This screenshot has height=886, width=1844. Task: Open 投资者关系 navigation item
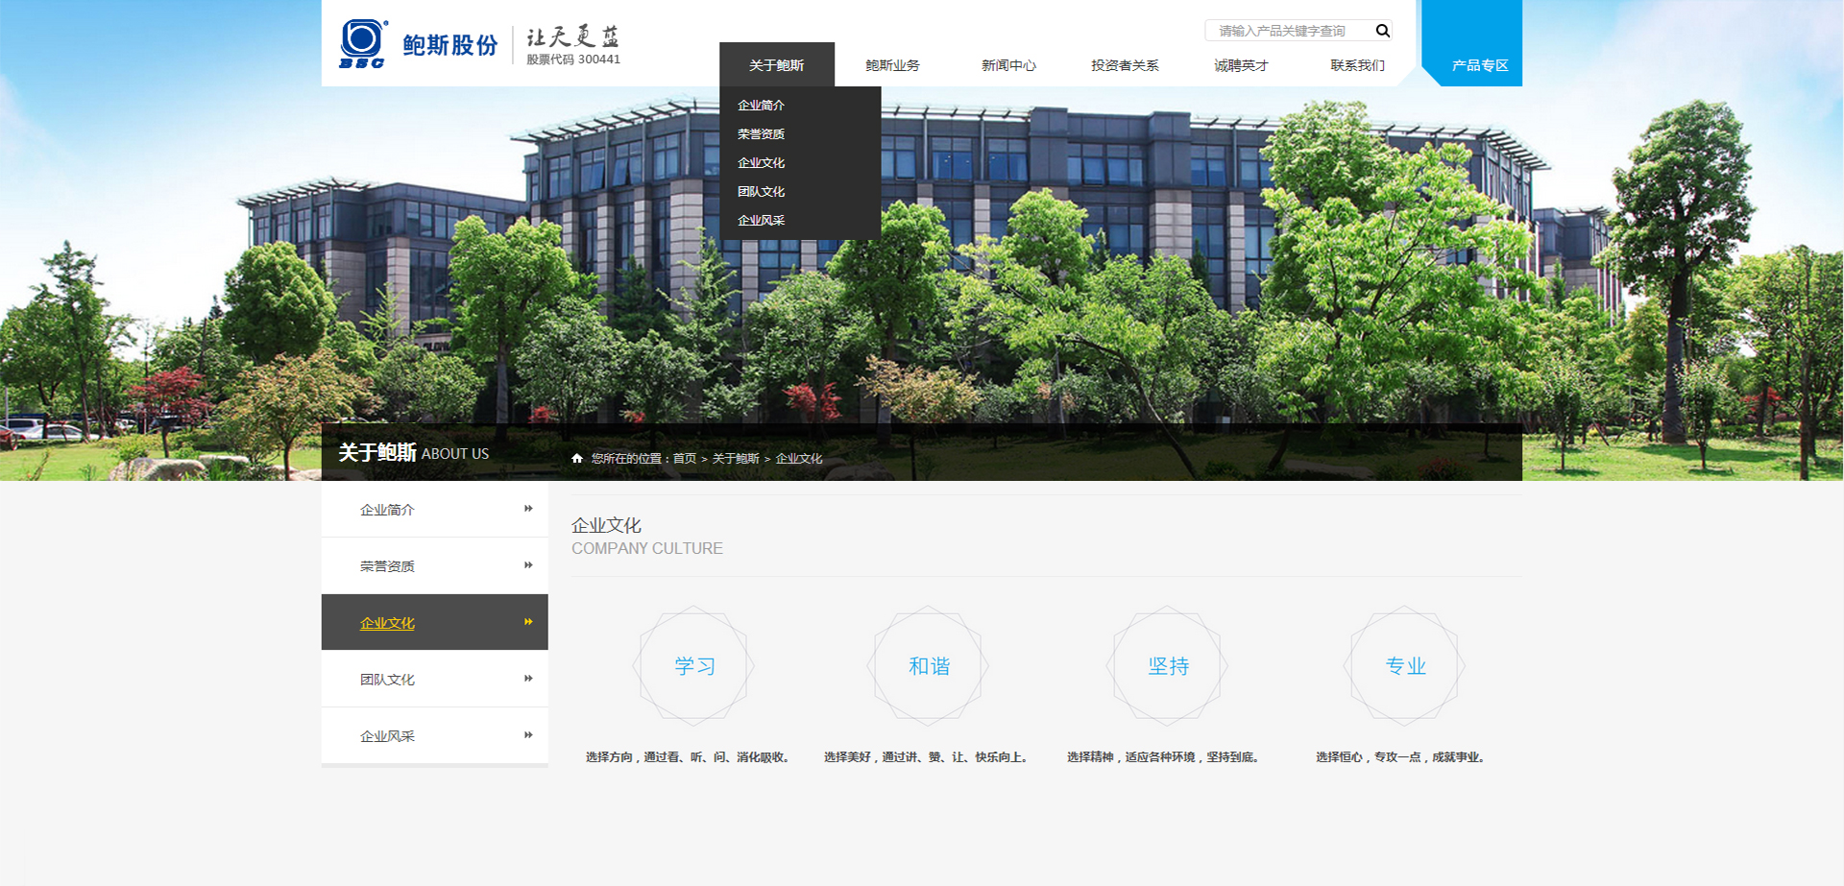tap(1125, 65)
